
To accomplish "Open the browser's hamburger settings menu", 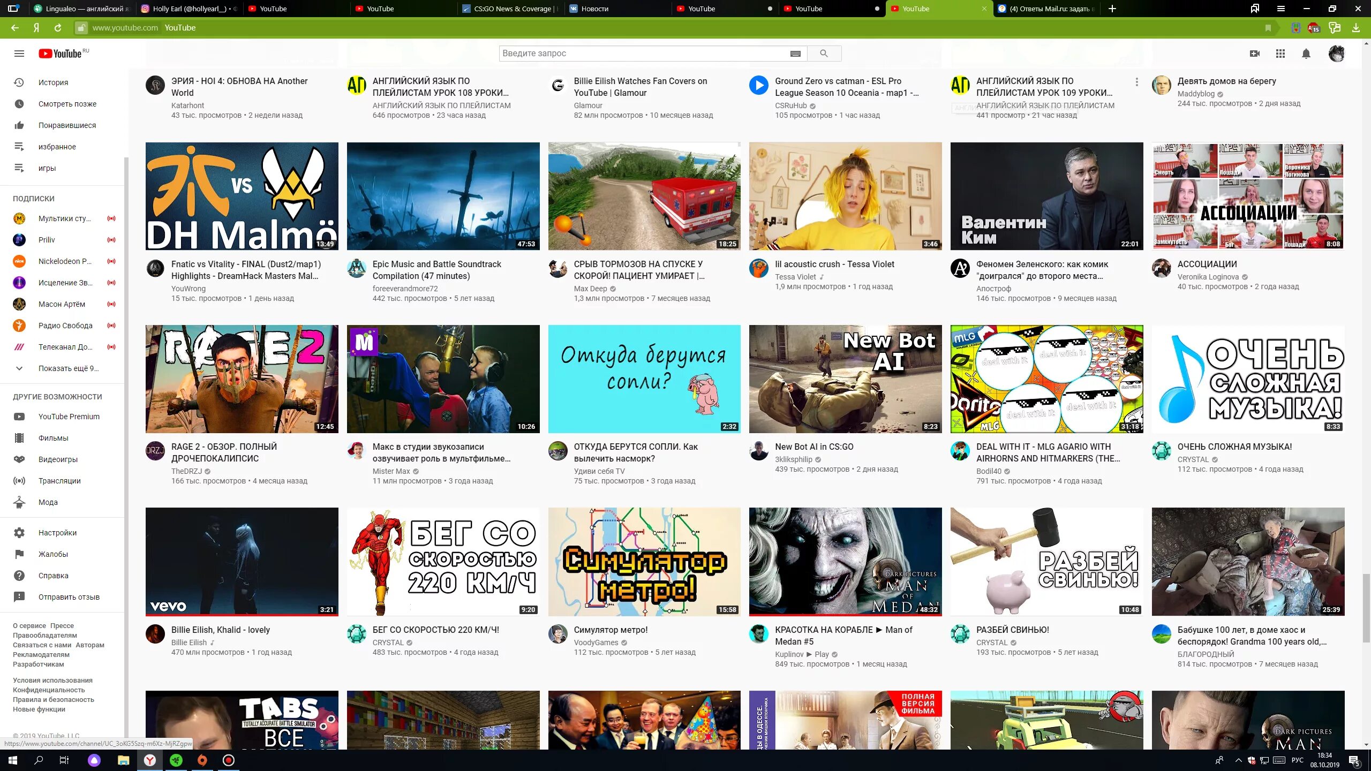I will (1280, 9).
